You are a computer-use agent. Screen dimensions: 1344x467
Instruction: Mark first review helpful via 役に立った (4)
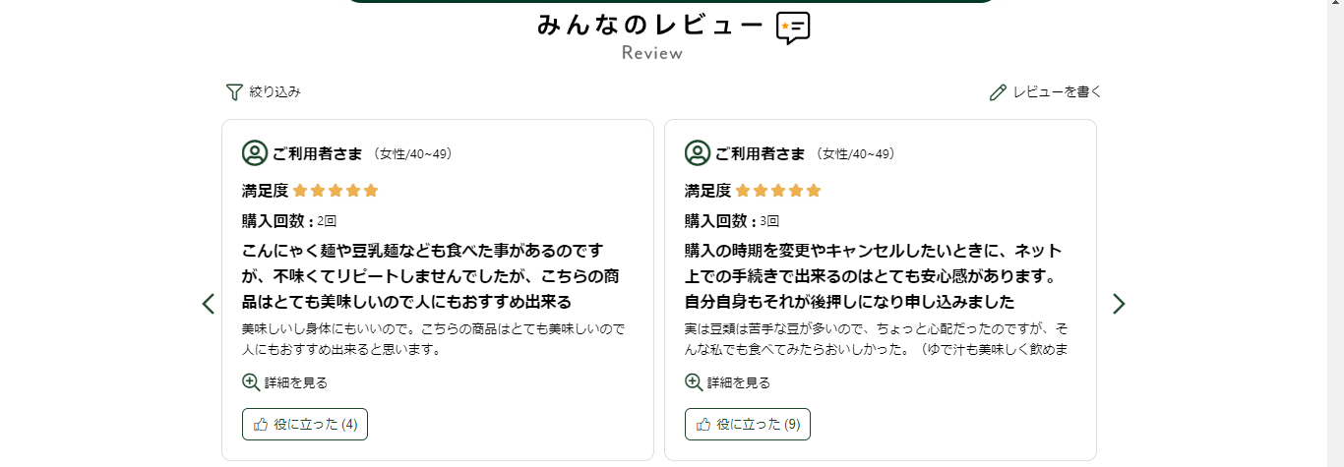click(305, 425)
